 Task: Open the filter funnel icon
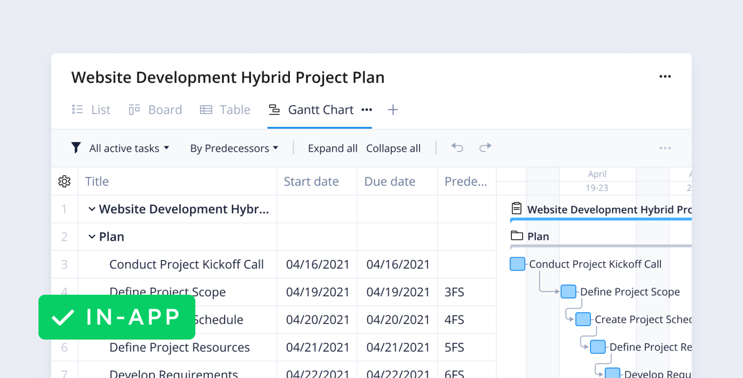(x=75, y=148)
